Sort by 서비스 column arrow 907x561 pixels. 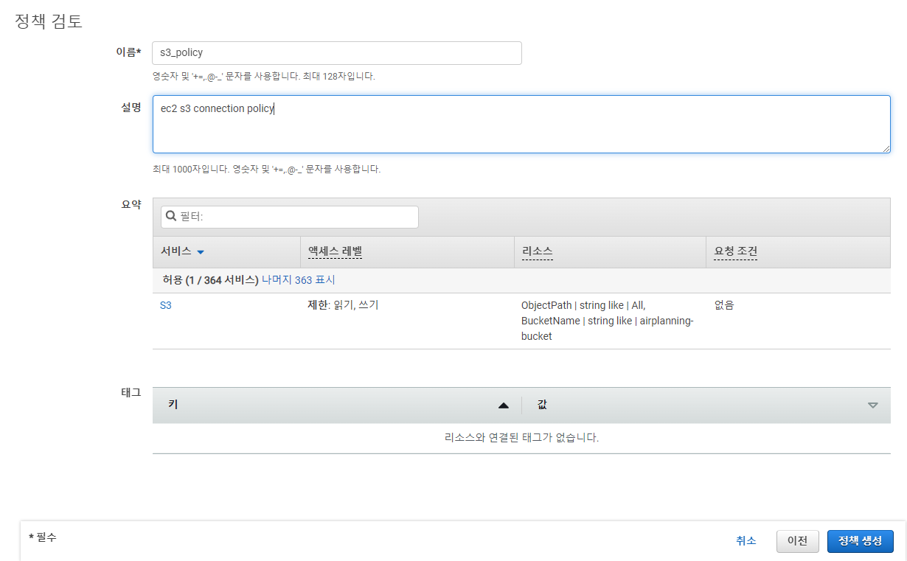pyautogui.click(x=201, y=252)
